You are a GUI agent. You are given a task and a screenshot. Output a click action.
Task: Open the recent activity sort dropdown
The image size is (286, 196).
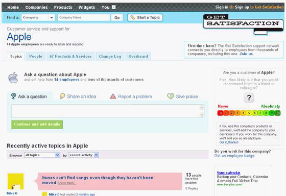click(84, 155)
